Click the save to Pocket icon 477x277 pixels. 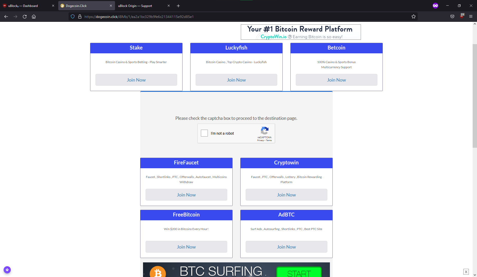(452, 16)
